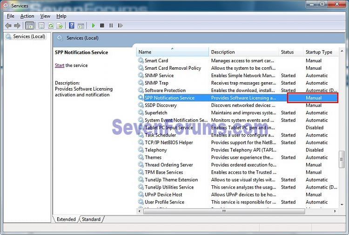Screen dimensions: 349x235
Task: Click the gear icon beside SPP Notification Service
Action: pos(141,98)
